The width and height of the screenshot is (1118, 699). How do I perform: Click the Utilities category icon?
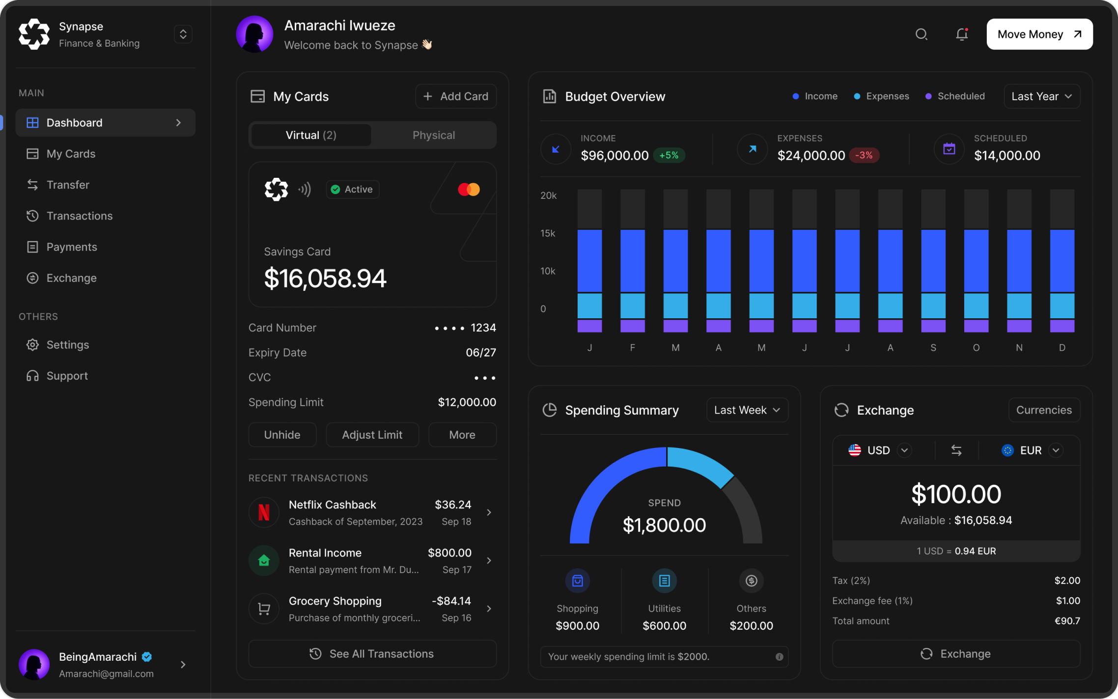pyautogui.click(x=664, y=581)
